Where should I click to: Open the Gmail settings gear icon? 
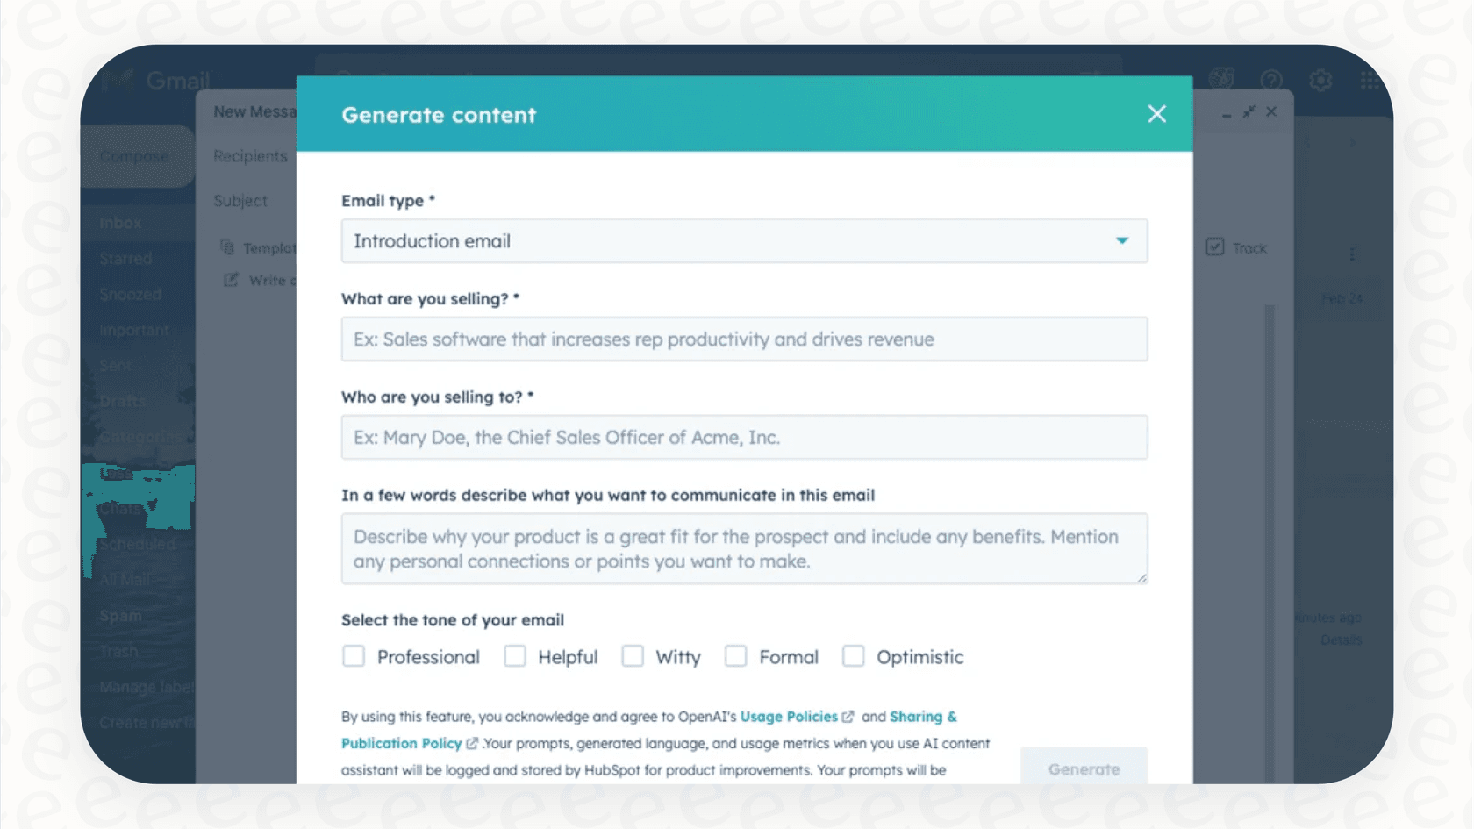pos(1320,80)
